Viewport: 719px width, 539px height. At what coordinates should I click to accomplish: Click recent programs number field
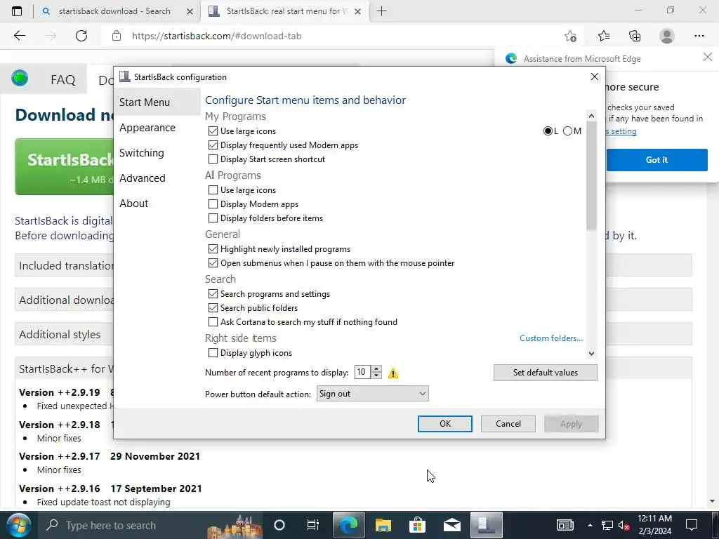pos(363,372)
